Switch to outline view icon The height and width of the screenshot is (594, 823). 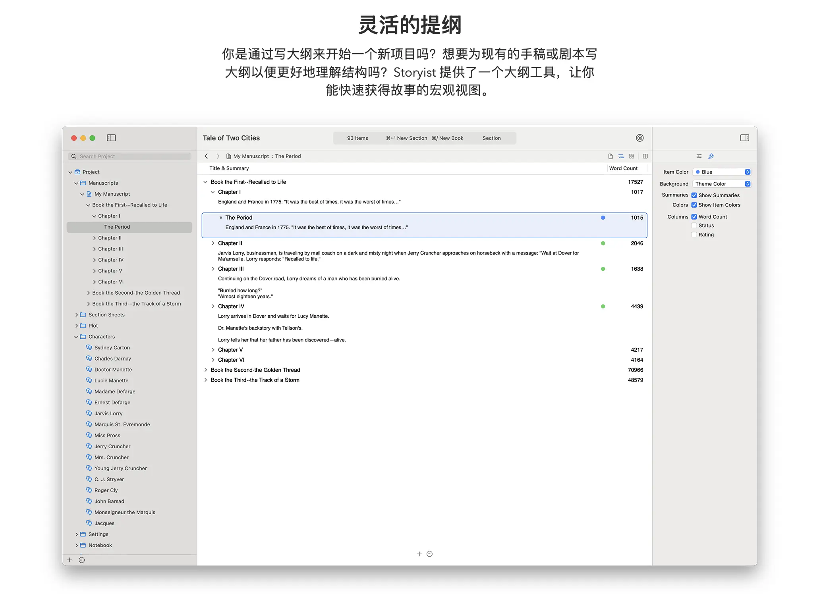(621, 156)
